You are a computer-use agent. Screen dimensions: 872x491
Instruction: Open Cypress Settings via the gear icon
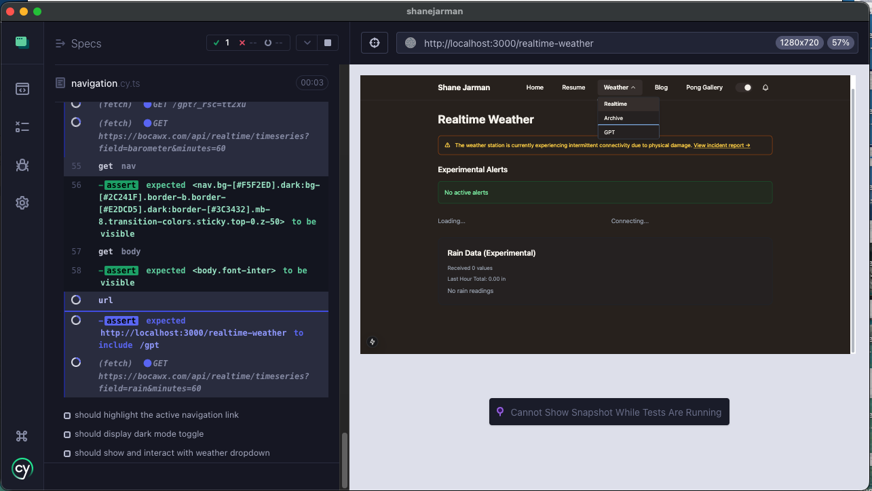[x=22, y=203]
